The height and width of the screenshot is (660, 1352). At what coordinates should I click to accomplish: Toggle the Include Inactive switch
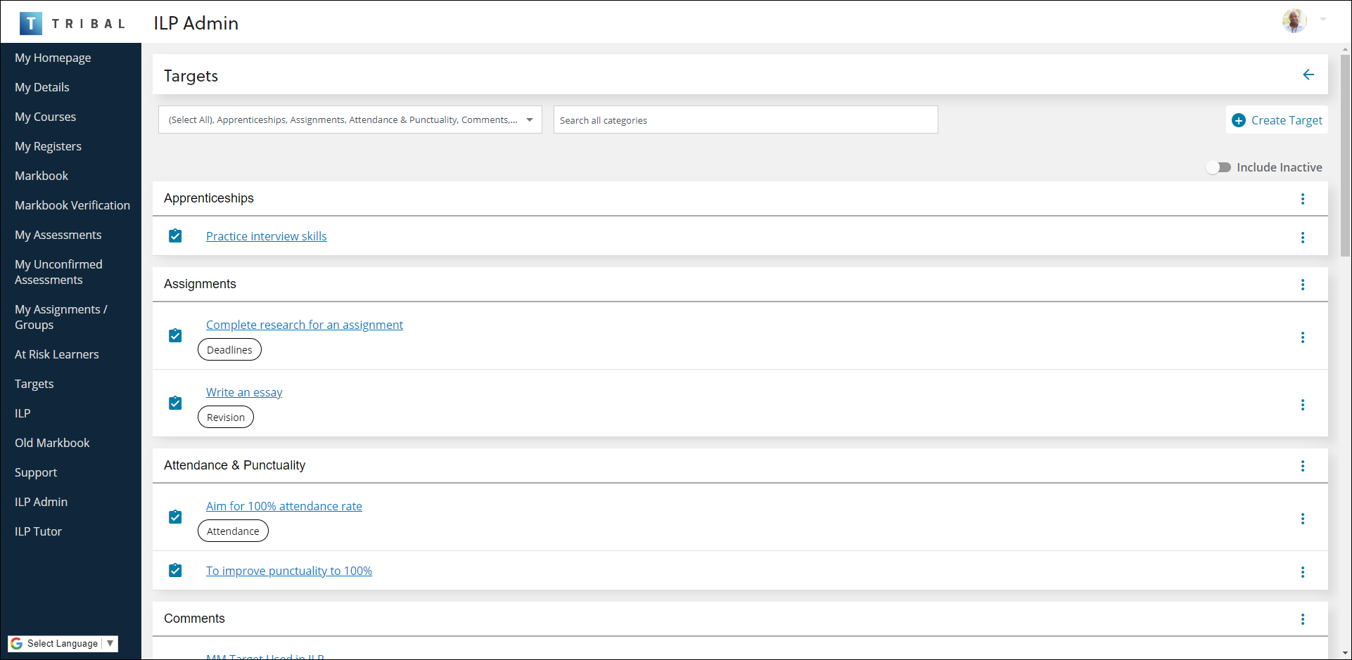tap(1218, 167)
